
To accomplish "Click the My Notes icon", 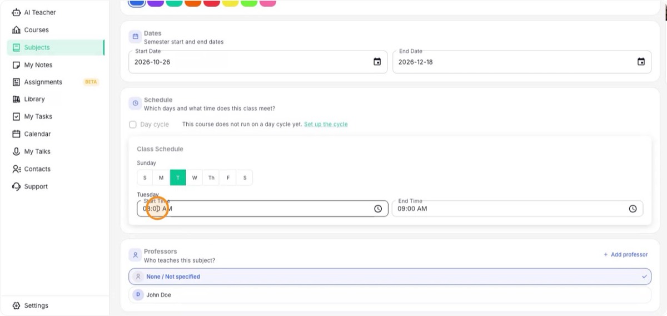I will (16, 65).
